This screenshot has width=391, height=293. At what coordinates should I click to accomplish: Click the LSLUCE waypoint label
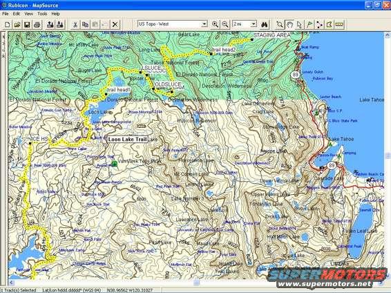click(151, 68)
